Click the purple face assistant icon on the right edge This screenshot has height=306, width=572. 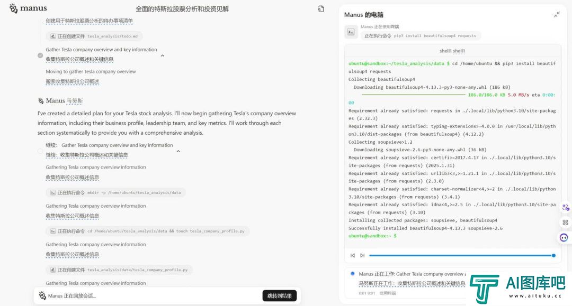[564, 238]
